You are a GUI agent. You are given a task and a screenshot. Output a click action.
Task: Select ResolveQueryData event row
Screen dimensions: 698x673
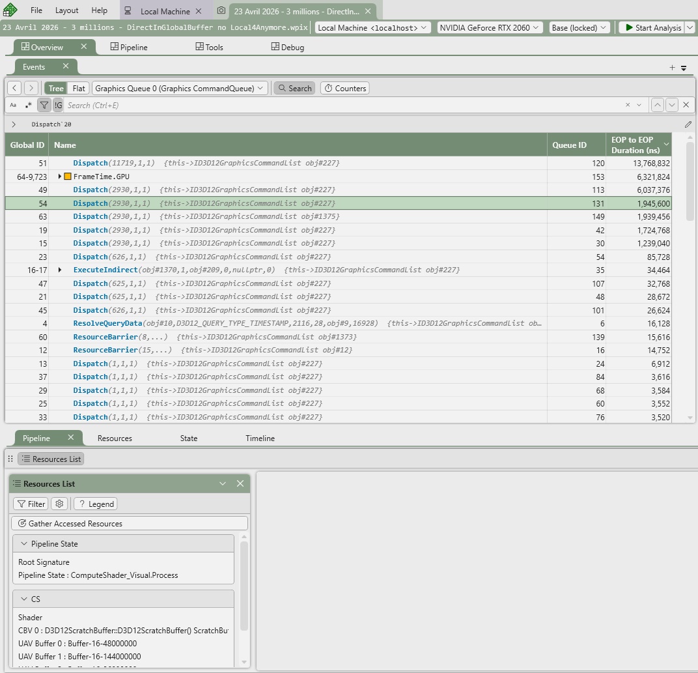(x=339, y=323)
